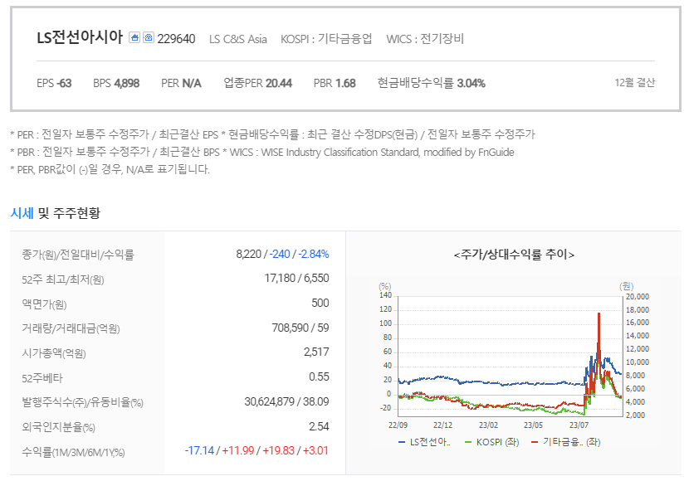The width and height of the screenshot is (689, 481).
Task: Click the 708,590 / 59 volume value
Action: (301, 328)
